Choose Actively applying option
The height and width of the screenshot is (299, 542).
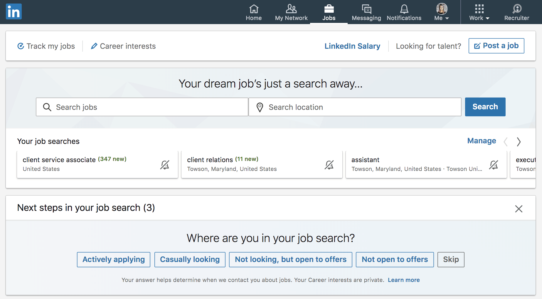[x=114, y=260]
